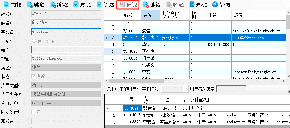Expand the 实例名称 combo box
This screenshot has height=128, width=290.
coord(186,89)
